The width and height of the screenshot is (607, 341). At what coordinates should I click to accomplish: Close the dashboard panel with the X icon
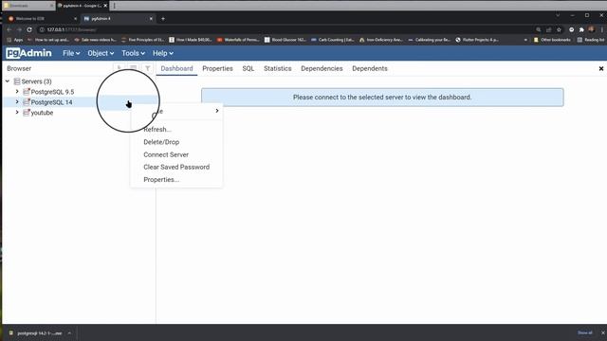coord(600,68)
